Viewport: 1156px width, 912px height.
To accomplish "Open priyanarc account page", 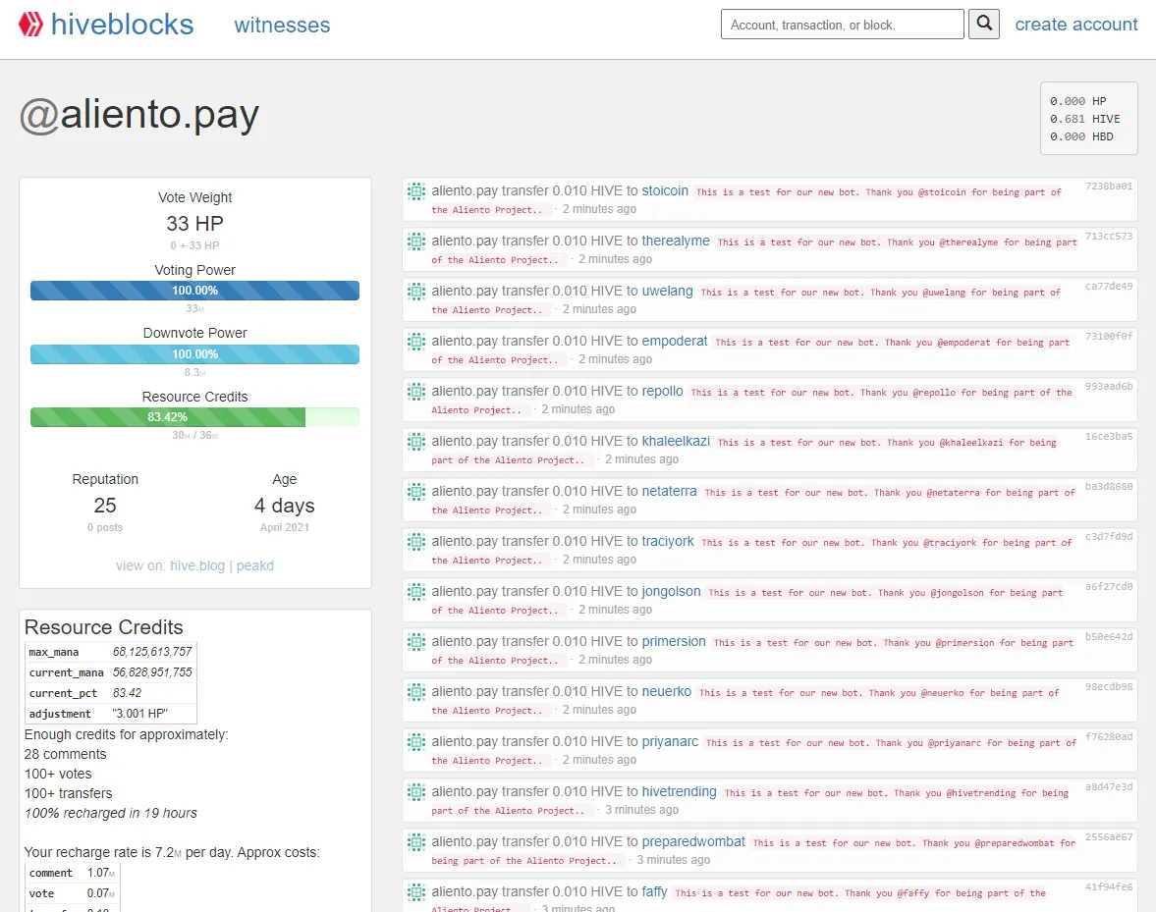I will (670, 742).
